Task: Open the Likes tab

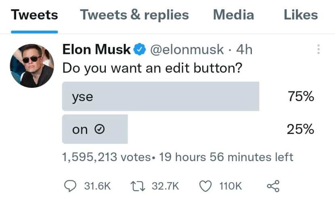Action: click(x=301, y=15)
